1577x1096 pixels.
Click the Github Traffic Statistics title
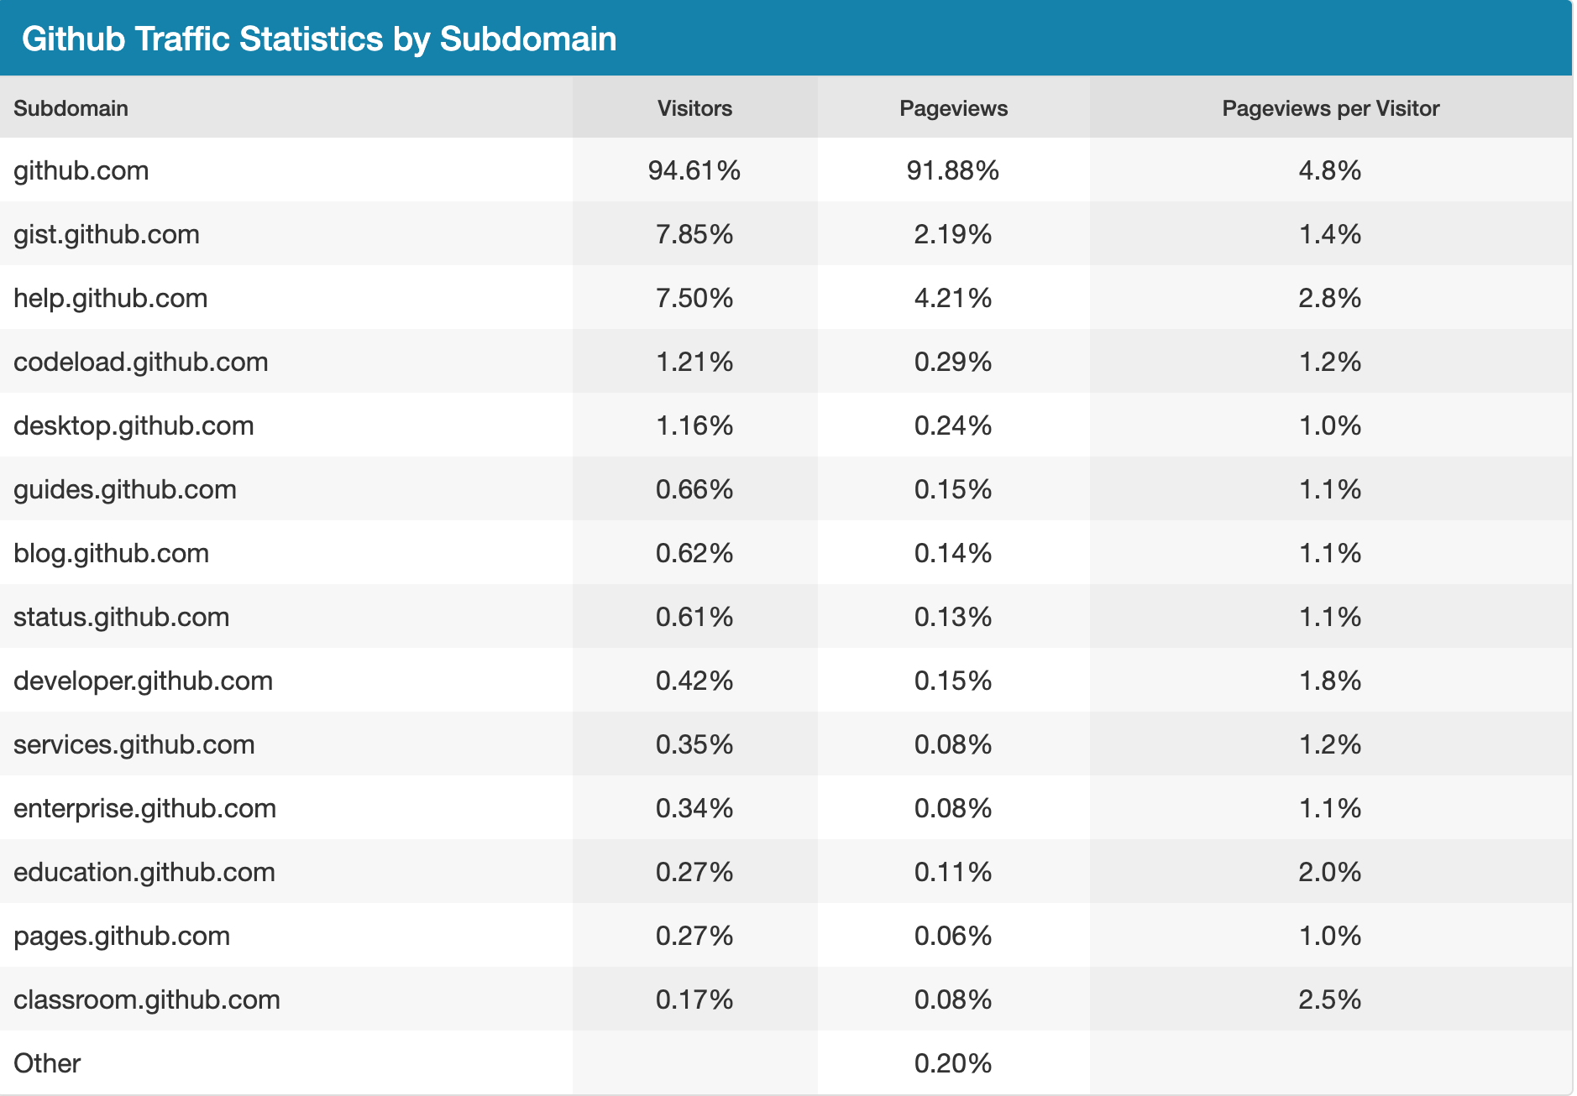coord(319,39)
